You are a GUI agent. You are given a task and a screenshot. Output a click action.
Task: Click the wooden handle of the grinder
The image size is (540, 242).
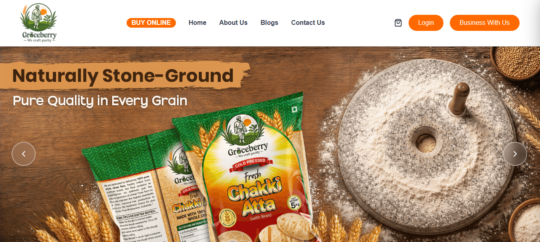(x=459, y=99)
